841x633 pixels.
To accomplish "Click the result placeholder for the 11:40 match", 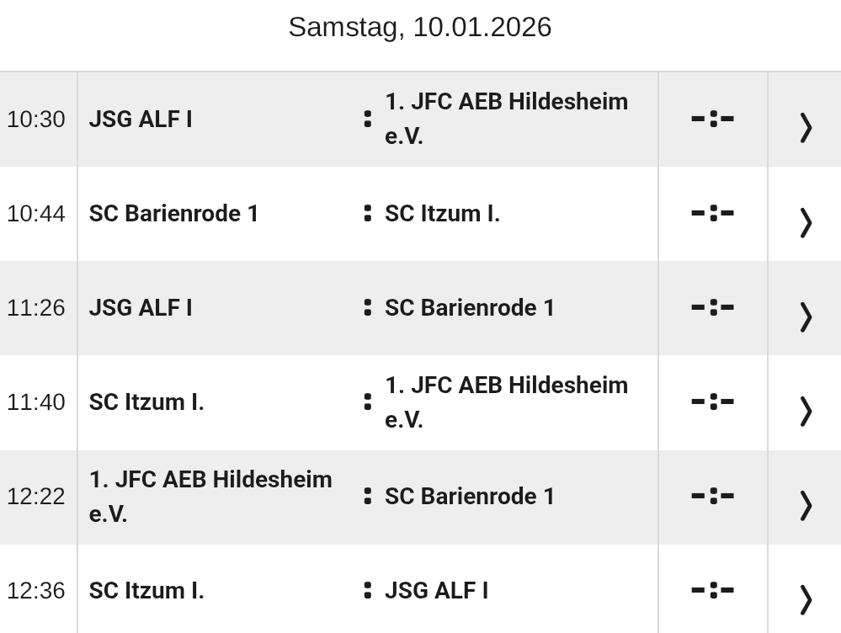I will (x=712, y=402).
